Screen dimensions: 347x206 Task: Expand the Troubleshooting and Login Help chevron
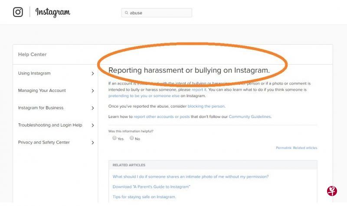[93, 125]
